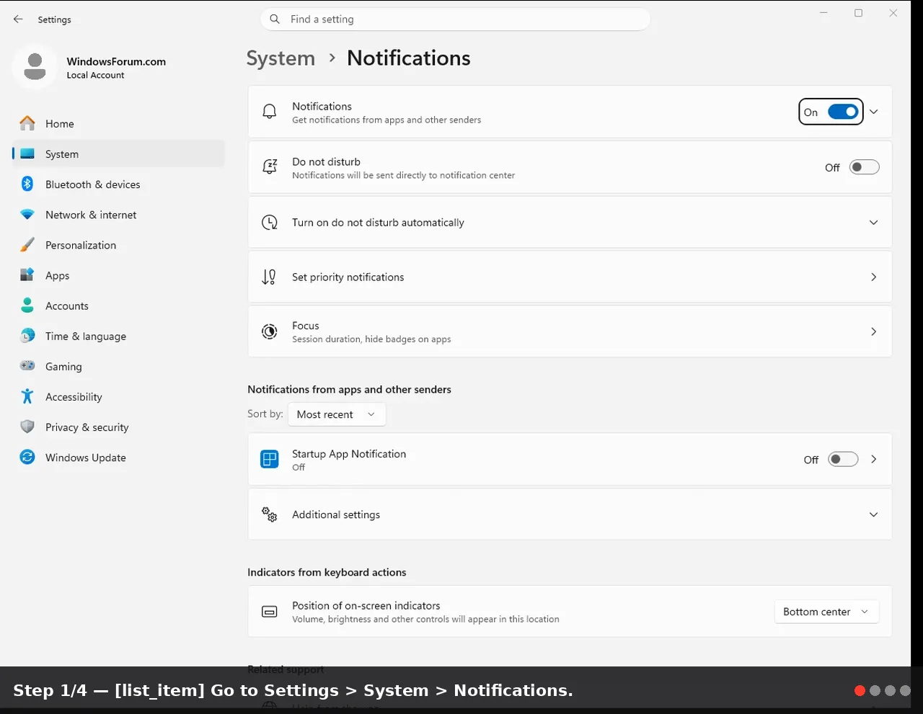923x714 pixels.
Task: Open the Sort by Most recent dropdown
Action: [337, 414]
